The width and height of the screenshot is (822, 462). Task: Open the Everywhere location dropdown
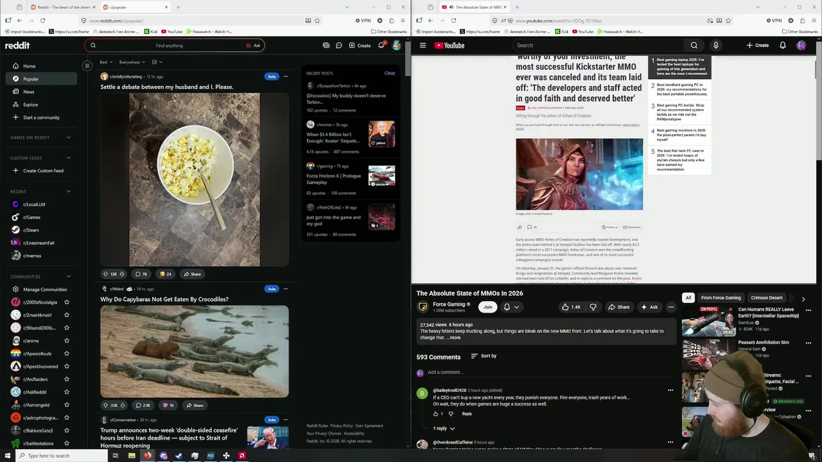[x=132, y=62]
